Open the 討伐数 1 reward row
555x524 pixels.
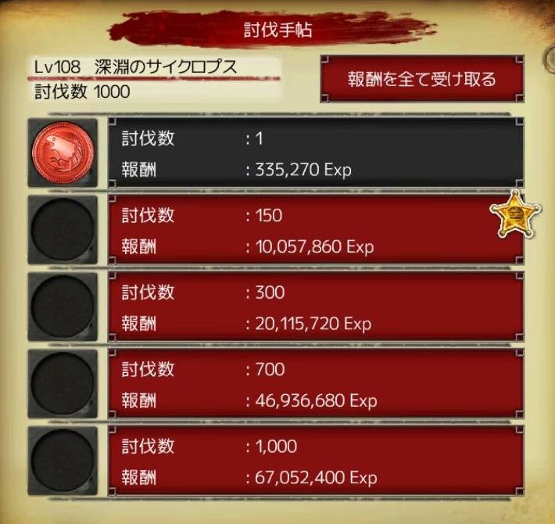pos(316,153)
